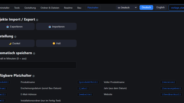Click the 'in Minuten (0 = aus)' label
184x103 pixels.
pyautogui.click(x=13, y=58)
